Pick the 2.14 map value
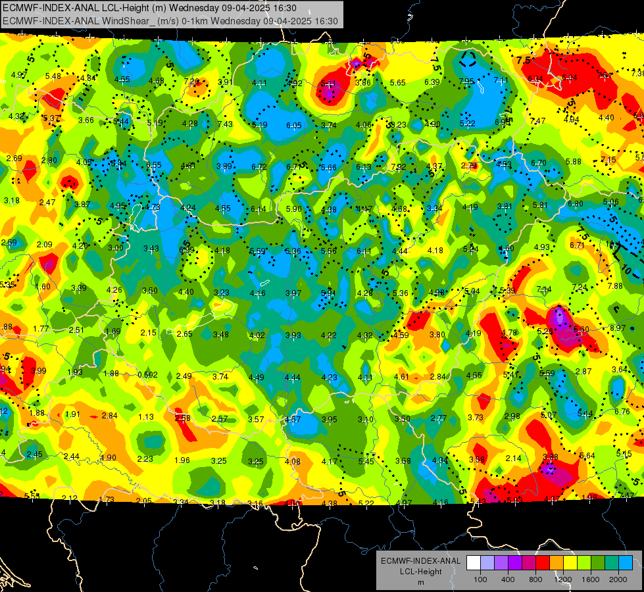The image size is (644, 592). point(513,458)
